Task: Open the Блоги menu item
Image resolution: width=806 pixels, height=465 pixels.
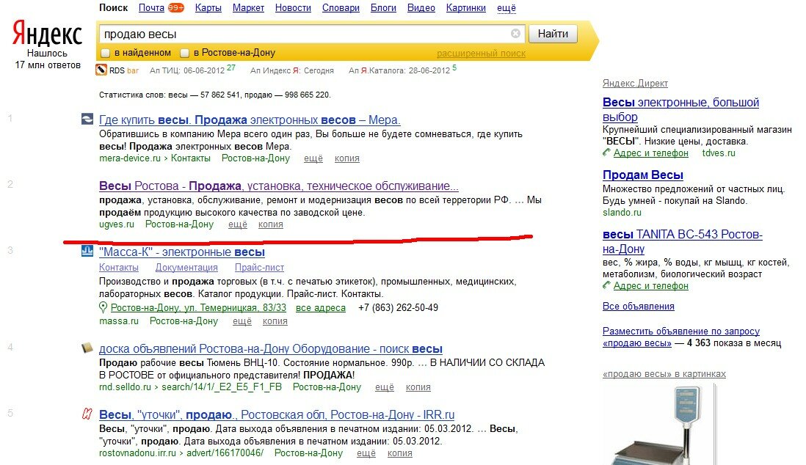Action: click(383, 8)
